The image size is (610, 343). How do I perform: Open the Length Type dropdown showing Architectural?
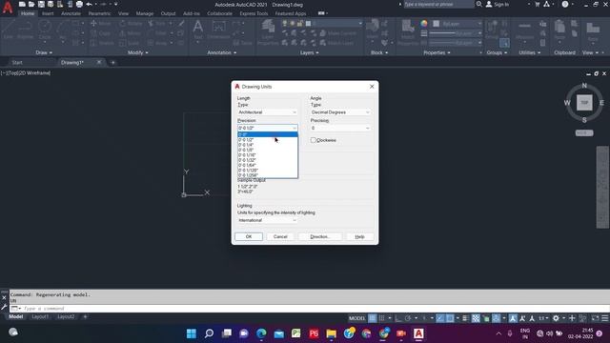coord(268,112)
